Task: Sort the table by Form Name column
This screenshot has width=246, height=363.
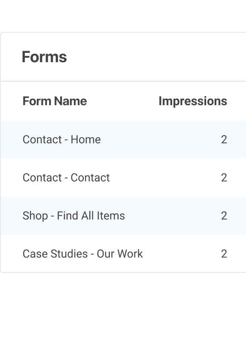Action: [x=55, y=101]
